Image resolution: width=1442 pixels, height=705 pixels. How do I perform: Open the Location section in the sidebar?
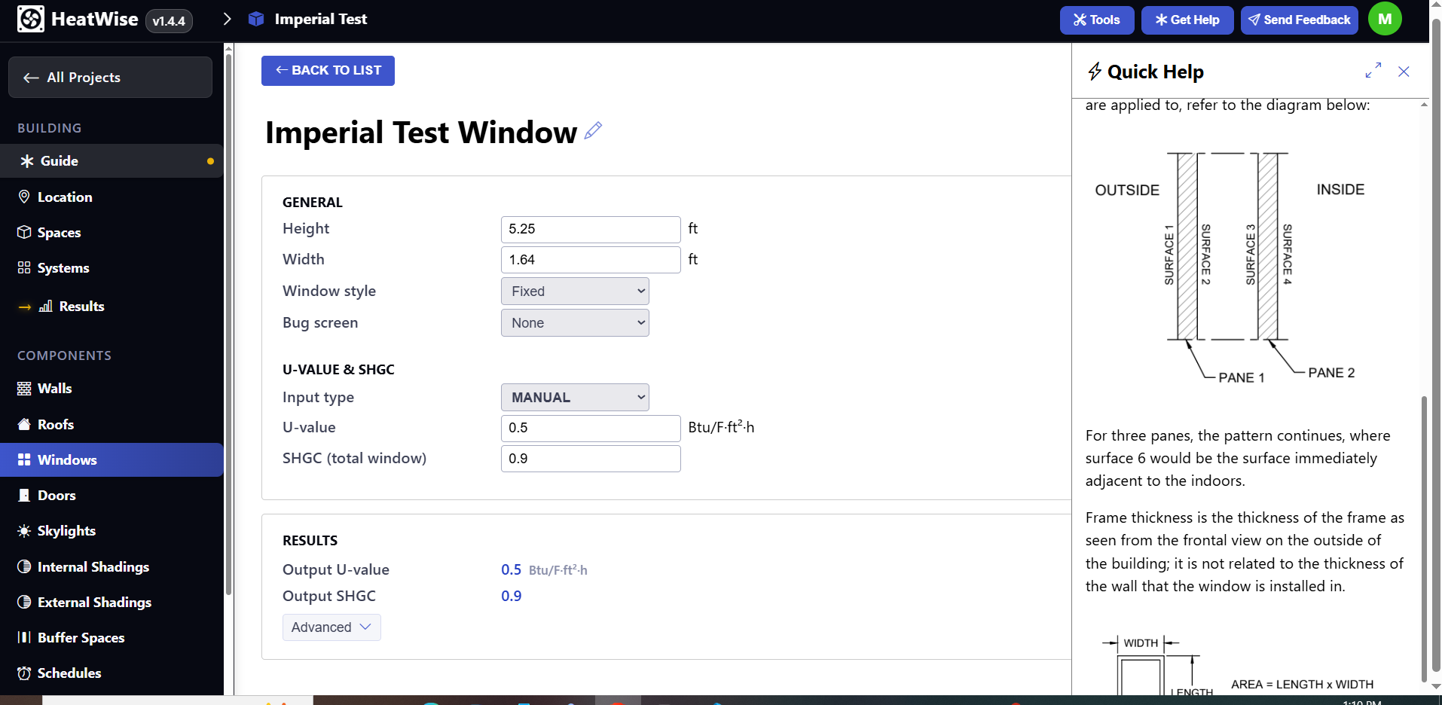[63, 197]
